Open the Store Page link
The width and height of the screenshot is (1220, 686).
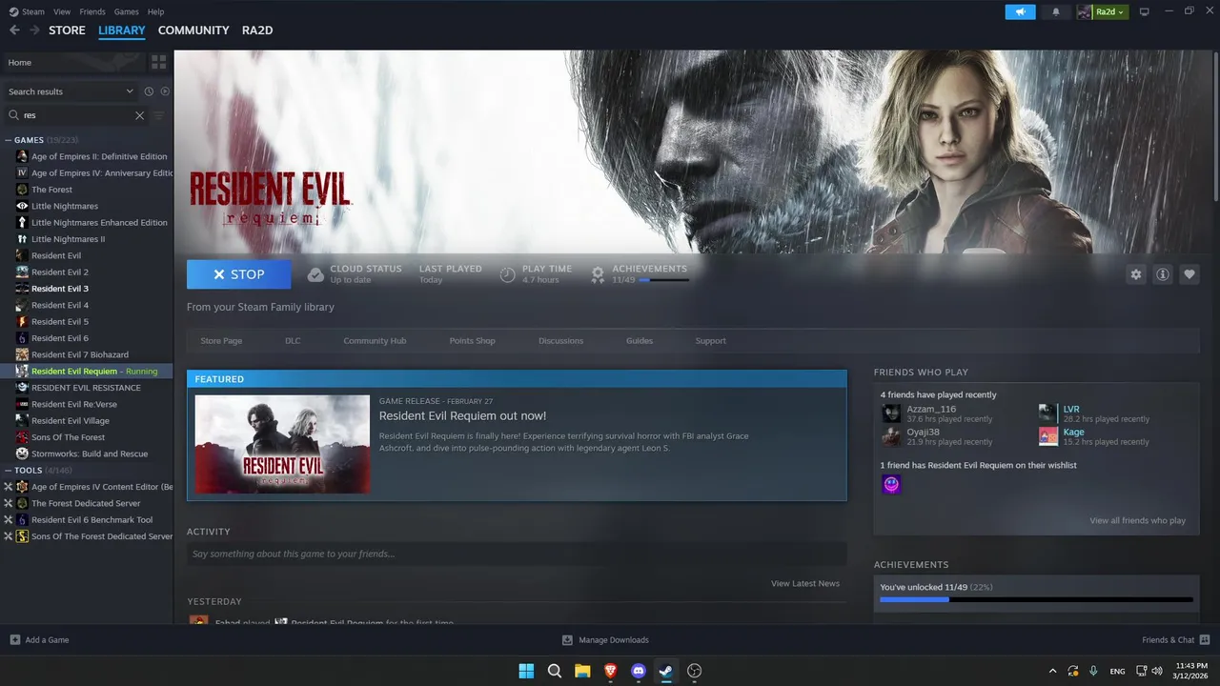tap(221, 341)
